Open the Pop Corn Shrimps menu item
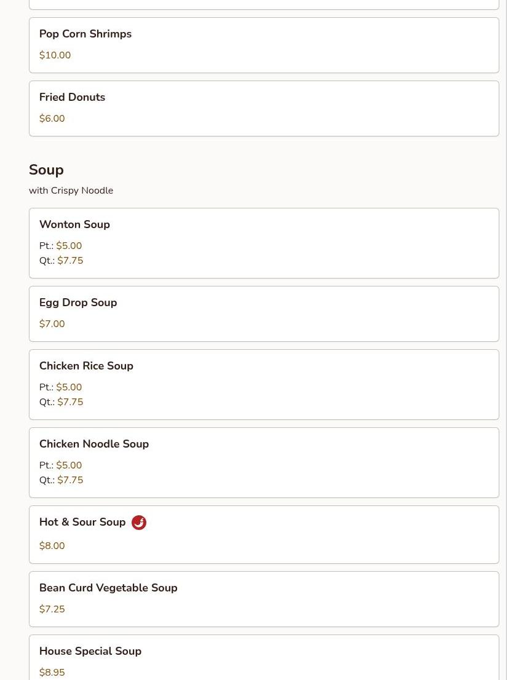 point(264,45)
